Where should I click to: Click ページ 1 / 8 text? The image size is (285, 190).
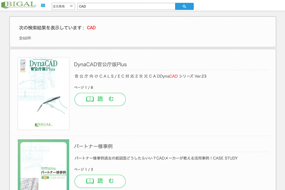tap(83, 88)
